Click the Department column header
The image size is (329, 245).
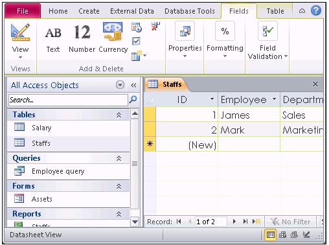[302, 100]
